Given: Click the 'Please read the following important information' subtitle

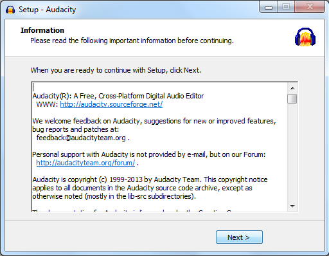Looking at the screenshot, I should coord(132,41).
